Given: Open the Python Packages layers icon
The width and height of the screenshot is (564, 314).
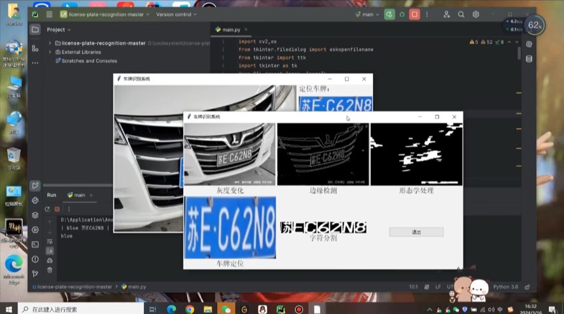Looking at the screenshot, I should point(35,215).
